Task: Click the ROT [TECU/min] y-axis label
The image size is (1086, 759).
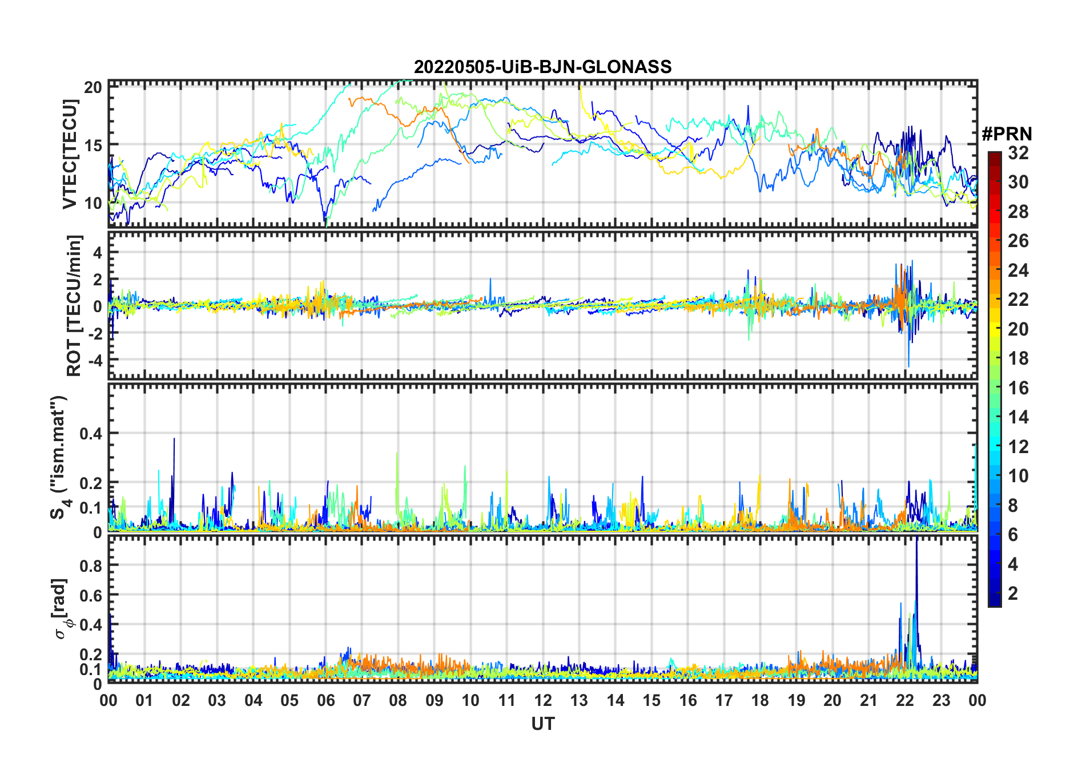Action: coord(74,305)
